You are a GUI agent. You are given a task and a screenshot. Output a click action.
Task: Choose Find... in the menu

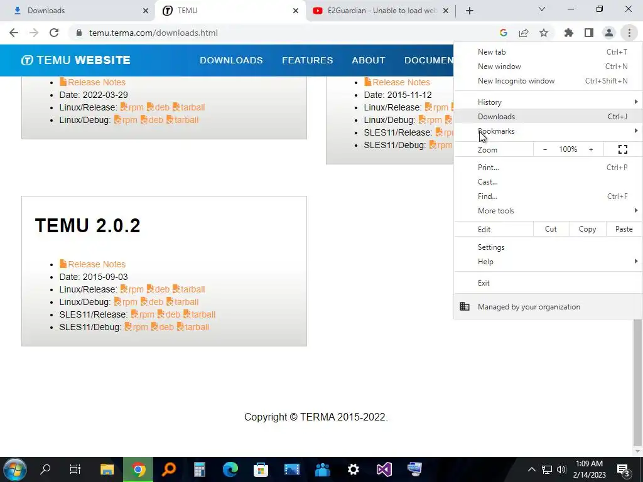(548, 196)
